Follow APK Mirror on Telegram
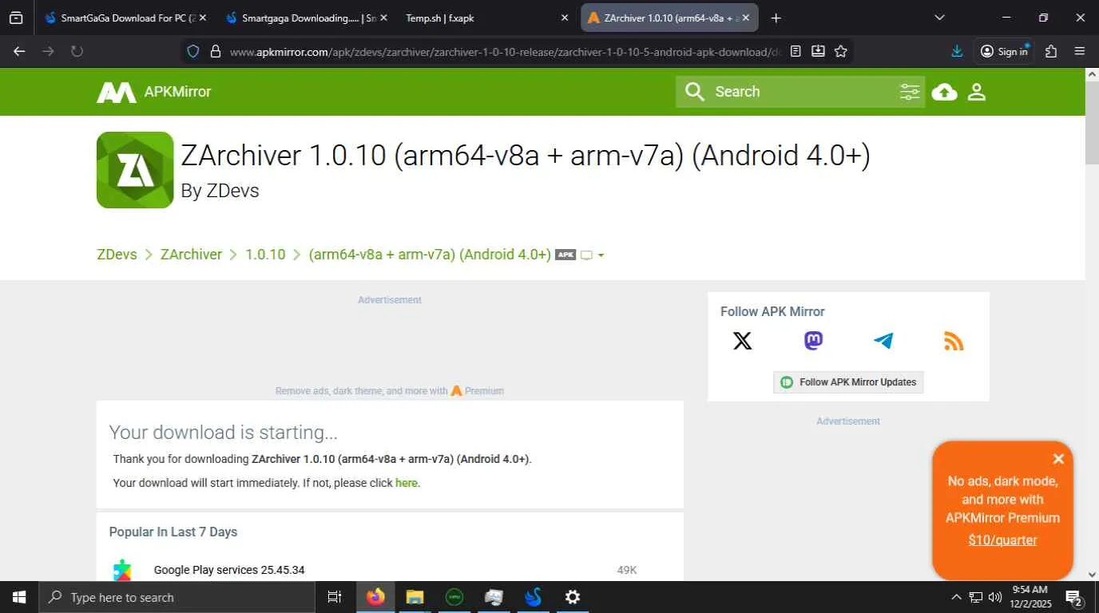 pyautogui.click(x=883, y=341)
